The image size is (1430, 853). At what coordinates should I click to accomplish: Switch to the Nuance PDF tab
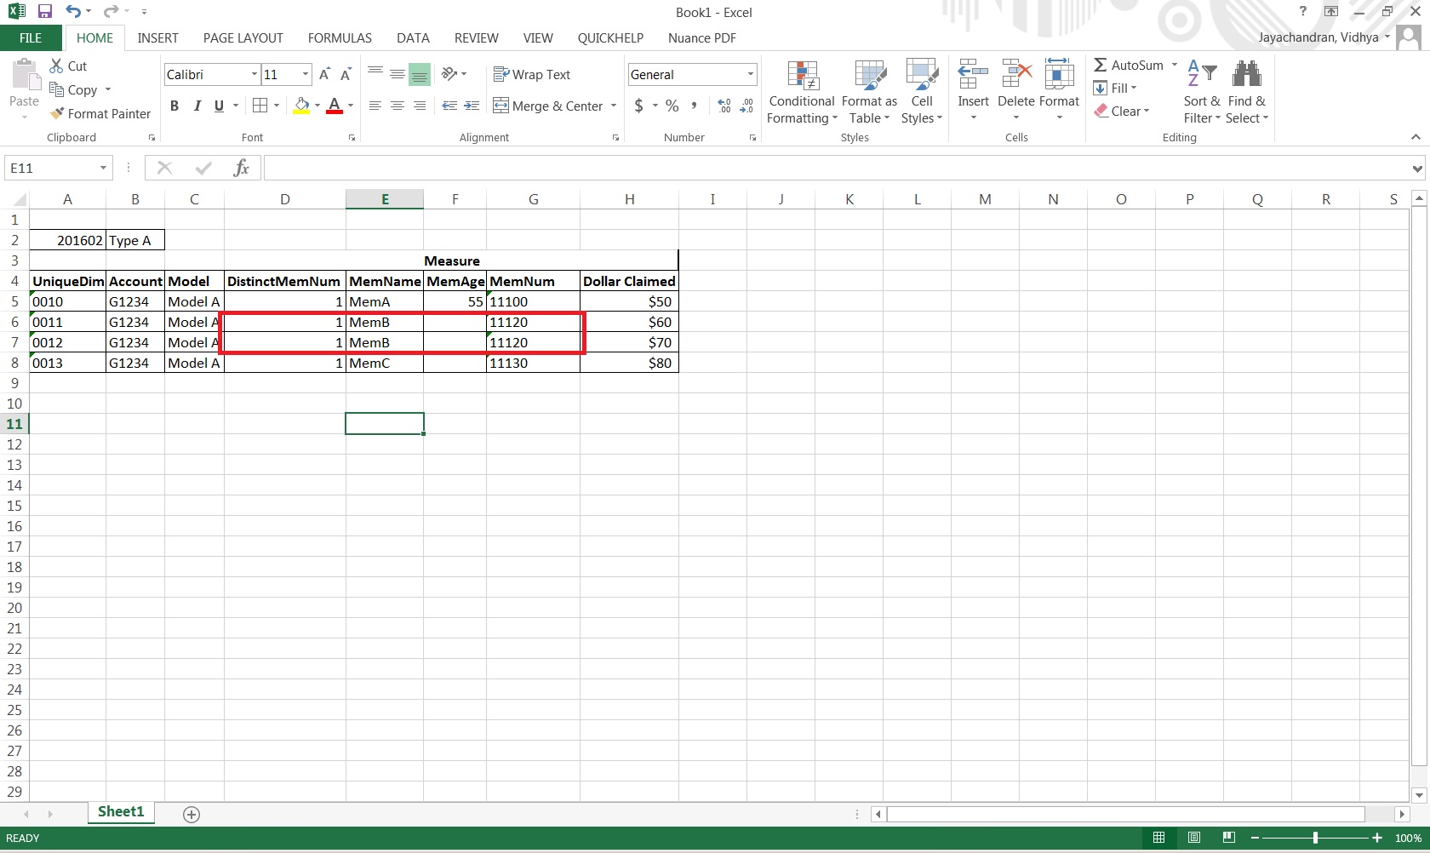702,38
